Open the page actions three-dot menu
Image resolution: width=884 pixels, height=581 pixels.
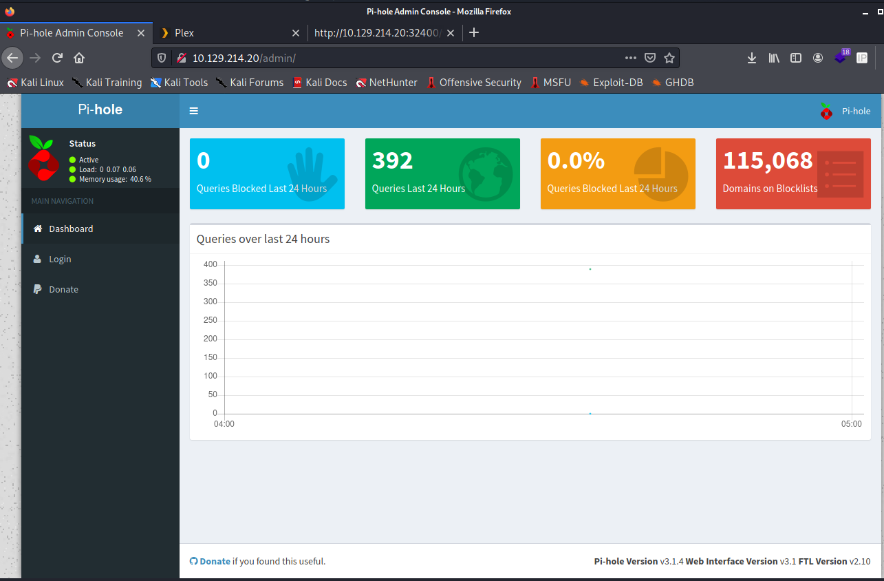pos(631,58)
